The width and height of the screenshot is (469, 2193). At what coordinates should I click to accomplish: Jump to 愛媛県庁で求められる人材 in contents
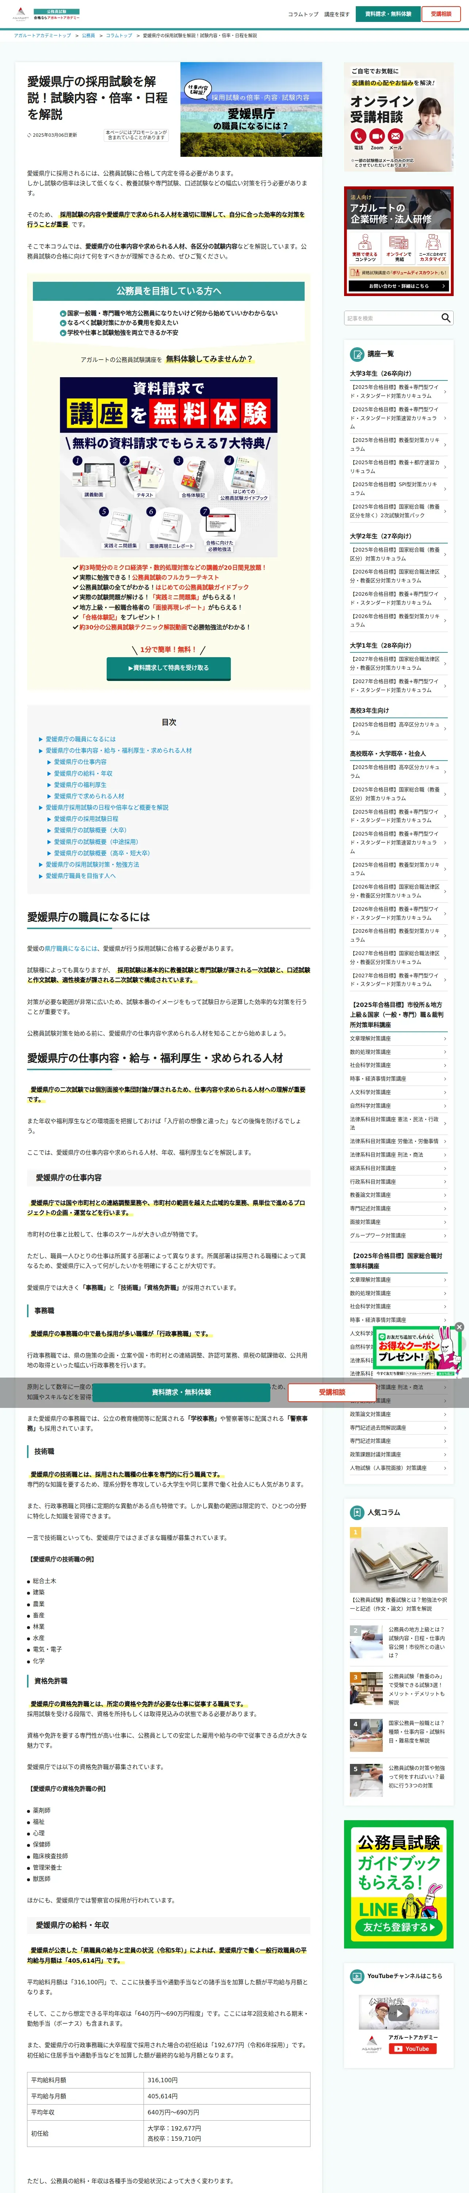click(x=89, y=796)
